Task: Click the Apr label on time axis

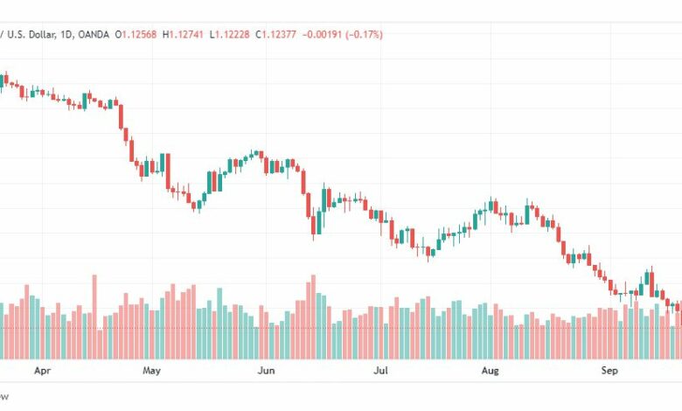Action: tap(42, 371)
